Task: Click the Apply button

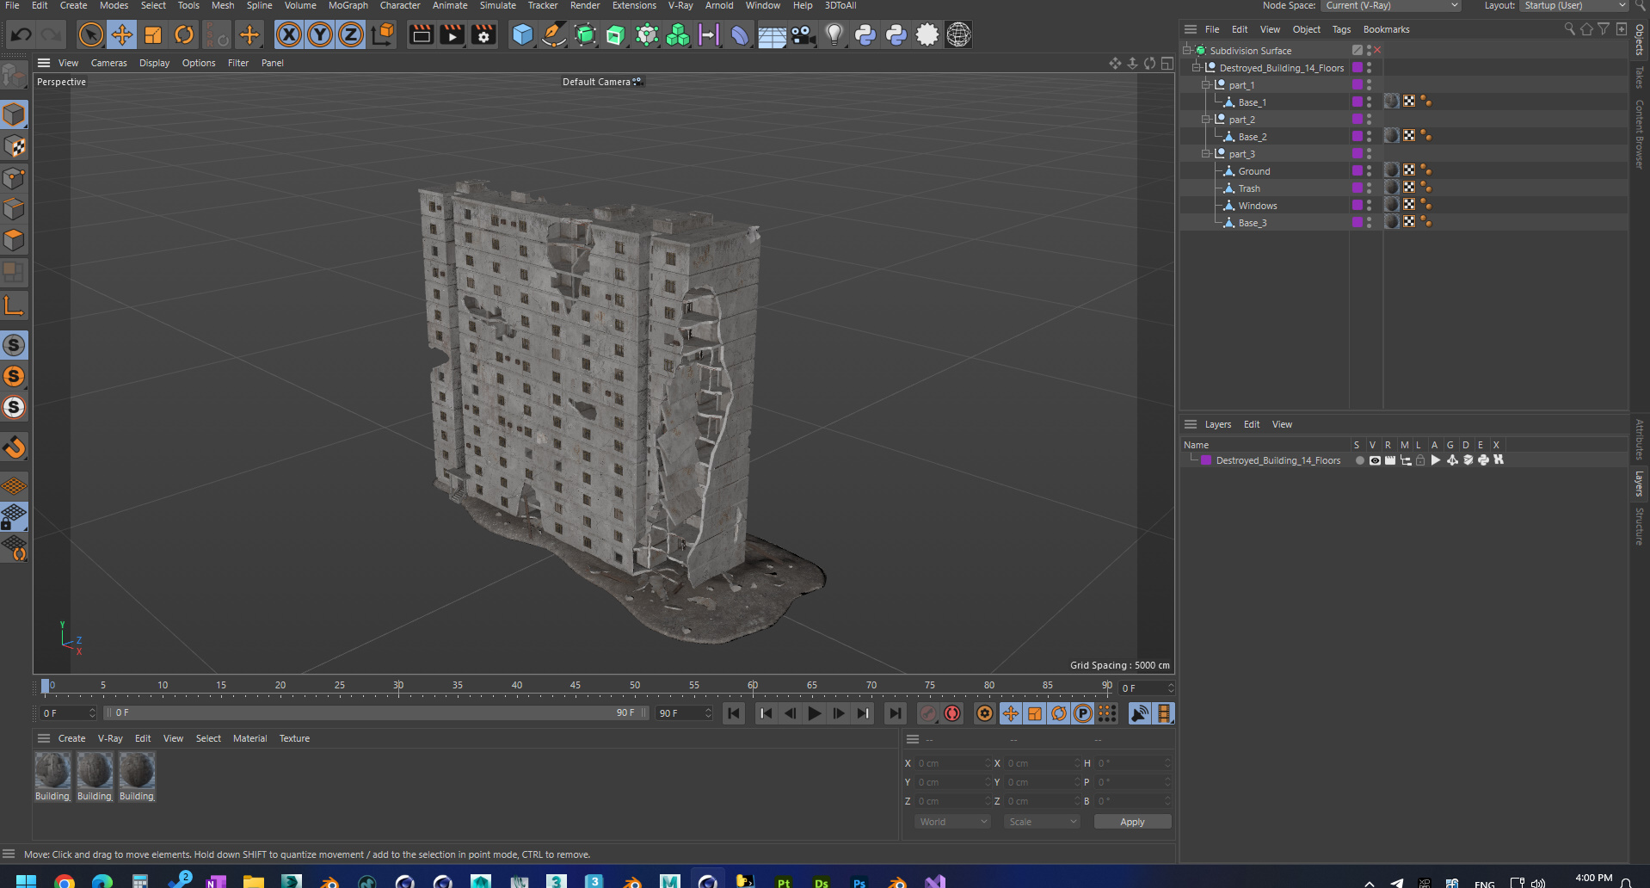Action: [x=1131, y=822]
